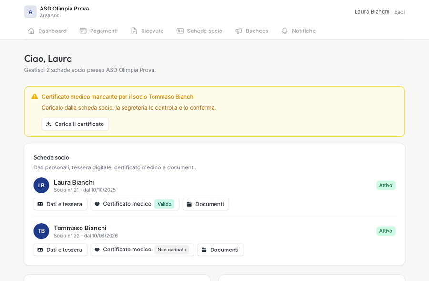
Task: Click the 'ASD Olimpia Prova' title in the header
Action: [64, 9]
